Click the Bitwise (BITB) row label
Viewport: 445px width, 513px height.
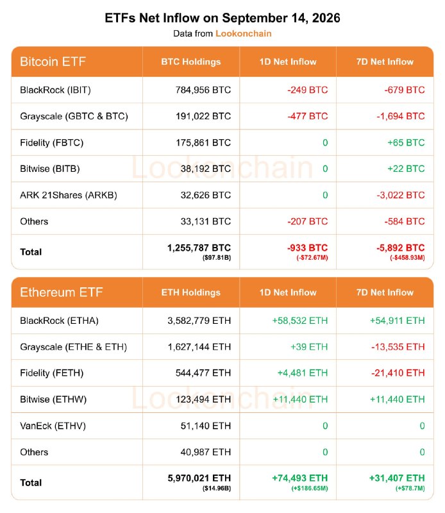(x=50, y=169)
